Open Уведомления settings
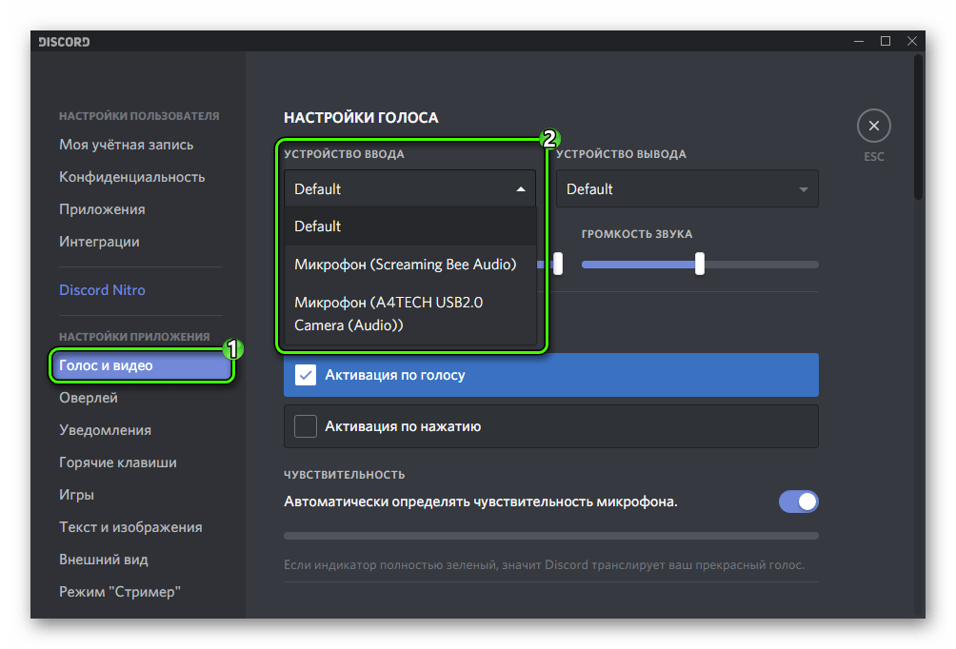The image size is (956, 649). [105, 430]
